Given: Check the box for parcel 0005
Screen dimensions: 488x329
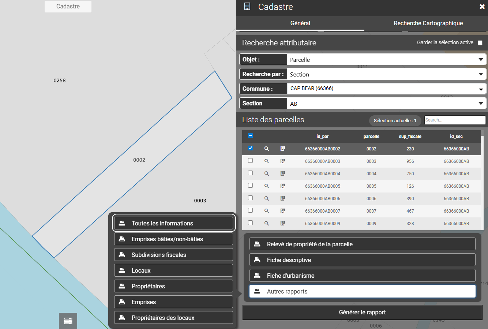Looking at the screenshot, I should point(250,186).
